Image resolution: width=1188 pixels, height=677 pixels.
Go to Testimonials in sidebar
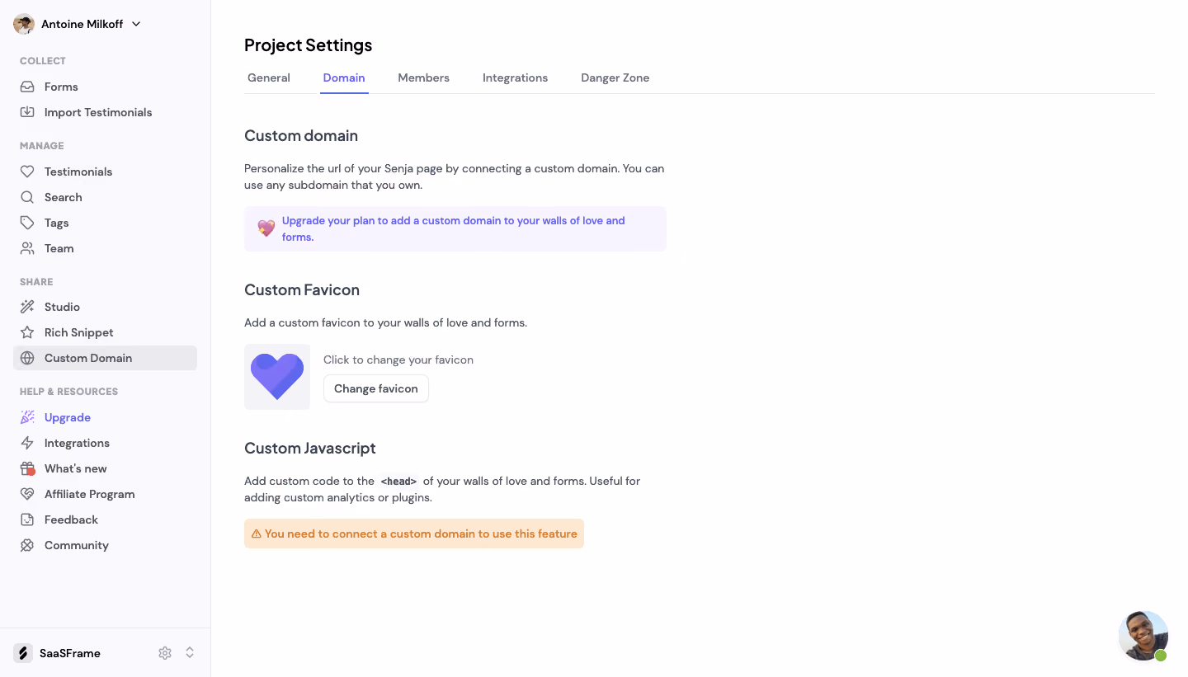105,172
